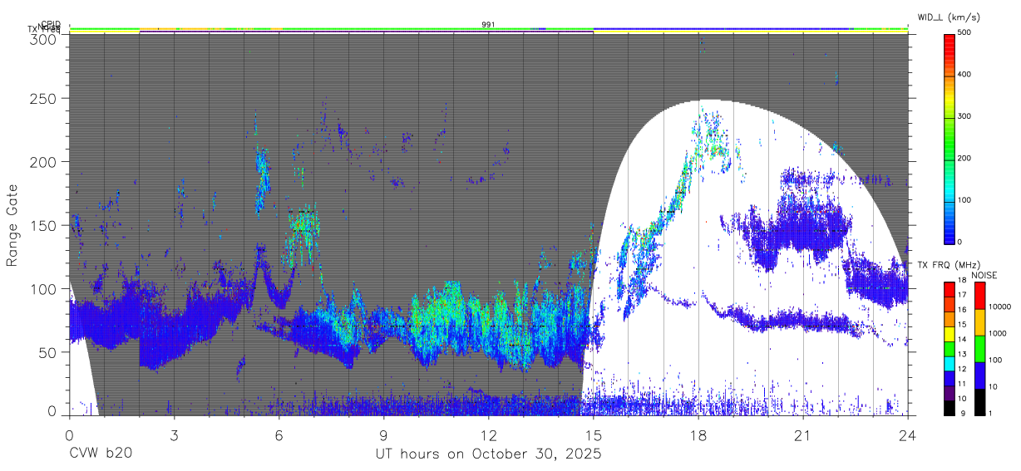Select the purple 10–11 MHz TX FRQ swatch
The height and width of the screenshot is (471, 1021).
coord(949,392)
